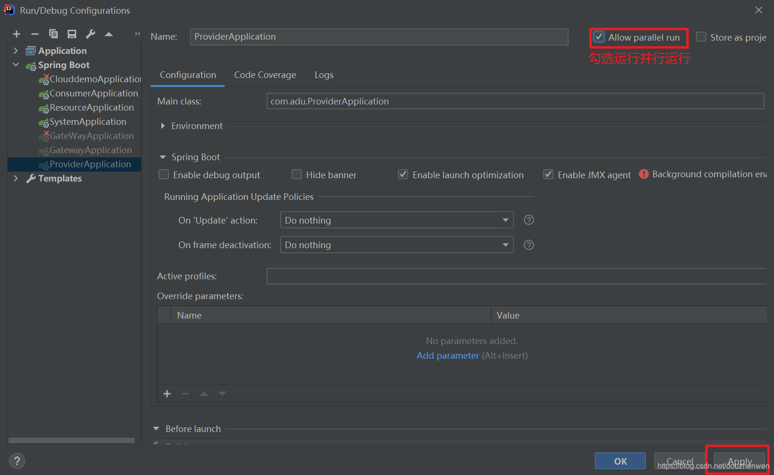Move configuration up with toolbar arrow
The width and height of the screenshot is (774, 475).
(109, 34)
